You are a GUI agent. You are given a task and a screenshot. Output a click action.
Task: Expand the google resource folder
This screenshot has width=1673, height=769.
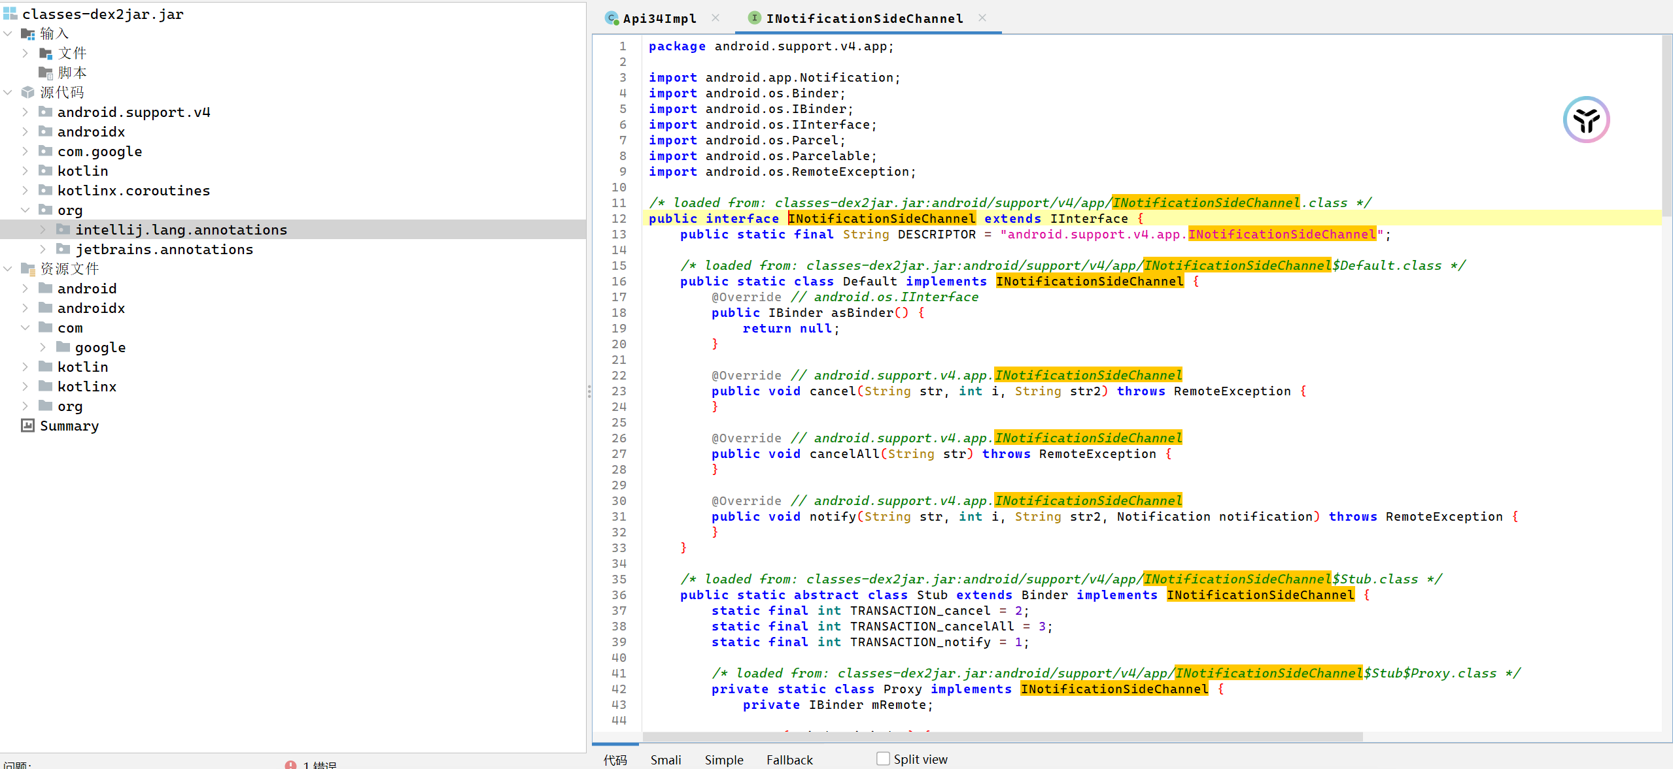(x=43, y=347)
